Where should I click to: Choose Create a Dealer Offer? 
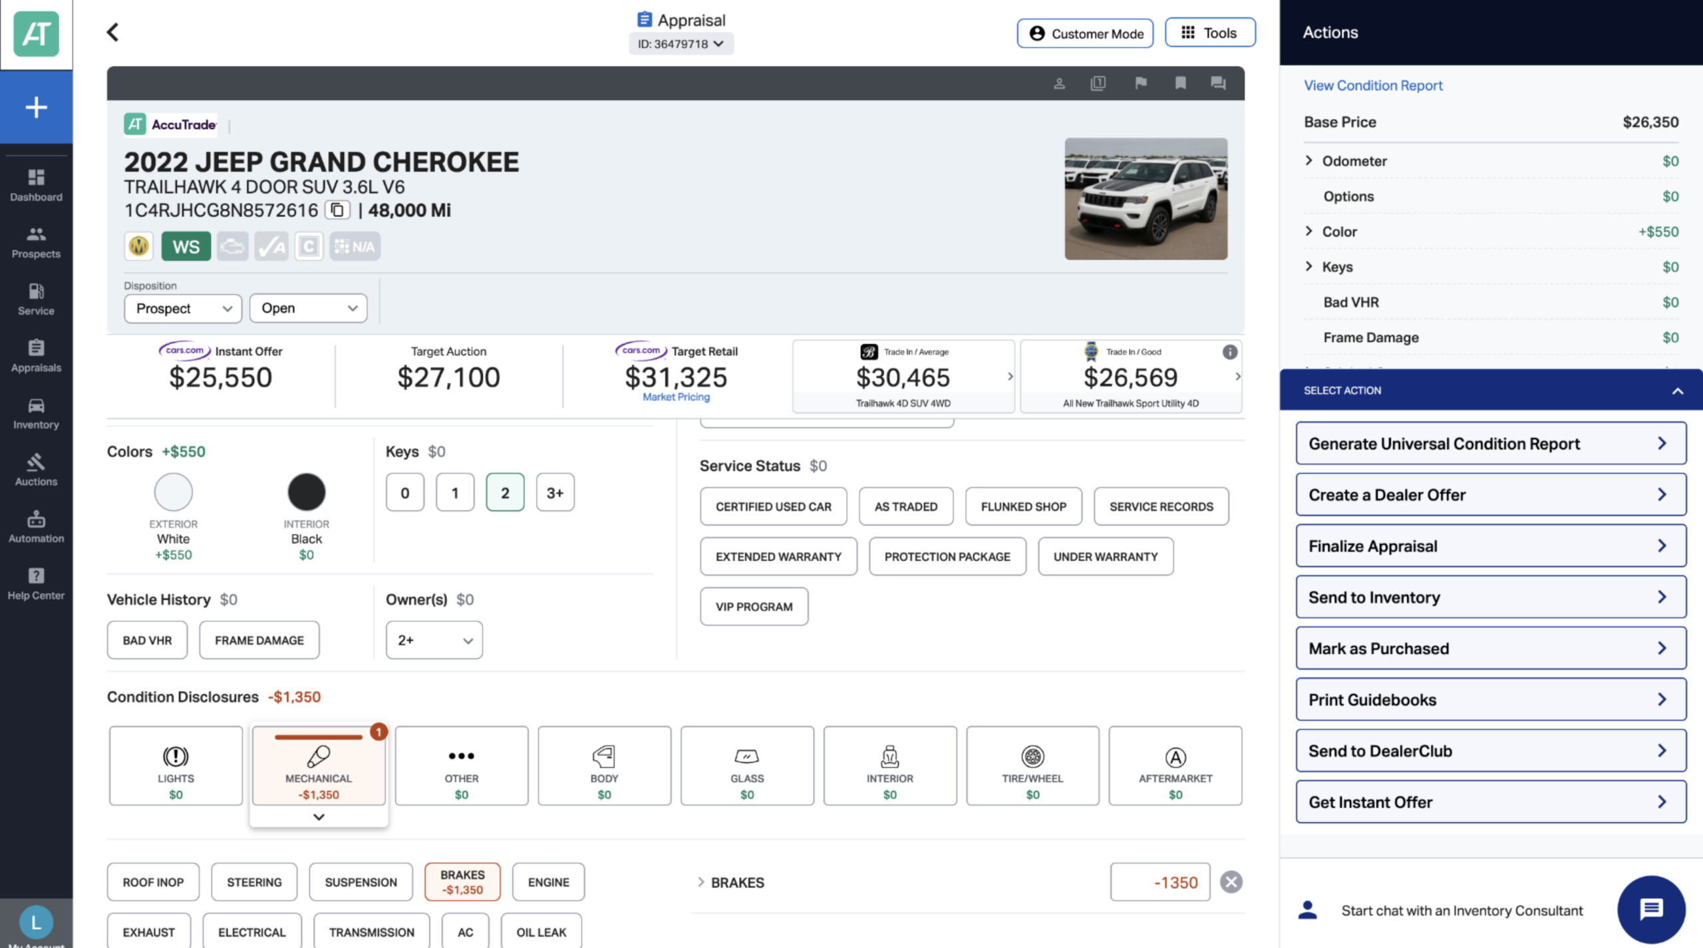(1490, 494)
